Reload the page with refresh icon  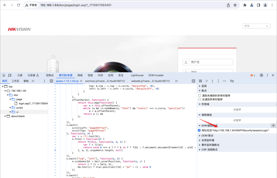pyautogui.click(x=18, y=5)
